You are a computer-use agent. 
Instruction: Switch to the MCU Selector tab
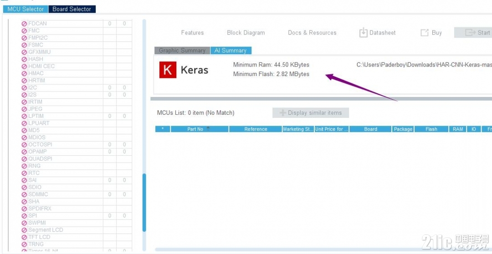(x=26, y=9)
